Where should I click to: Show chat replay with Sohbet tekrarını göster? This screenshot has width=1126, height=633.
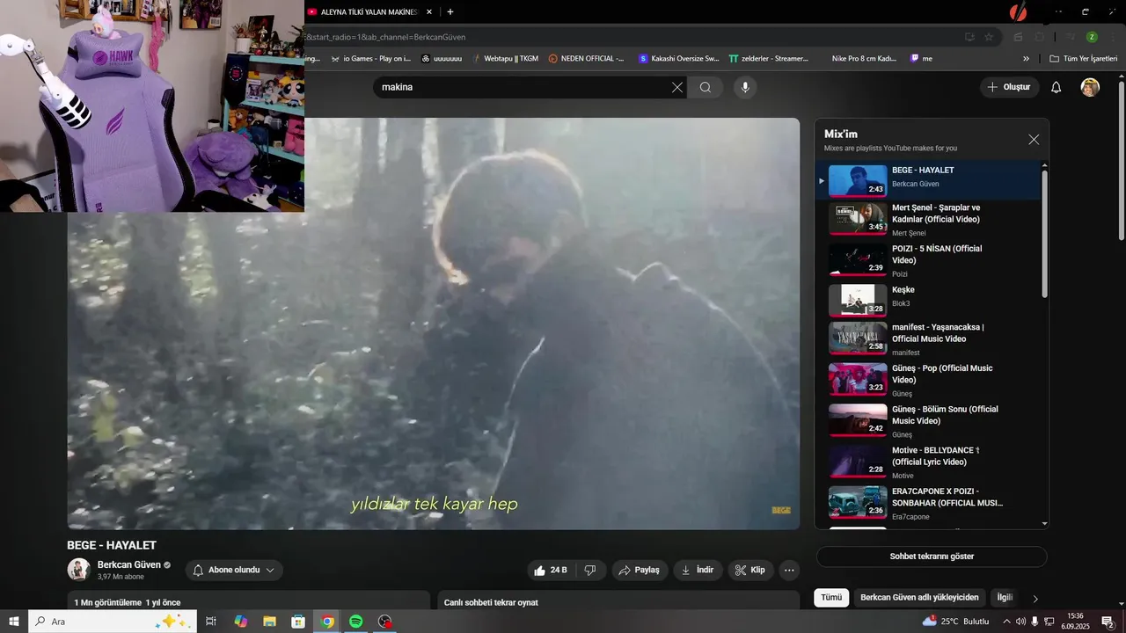point(932,557)
